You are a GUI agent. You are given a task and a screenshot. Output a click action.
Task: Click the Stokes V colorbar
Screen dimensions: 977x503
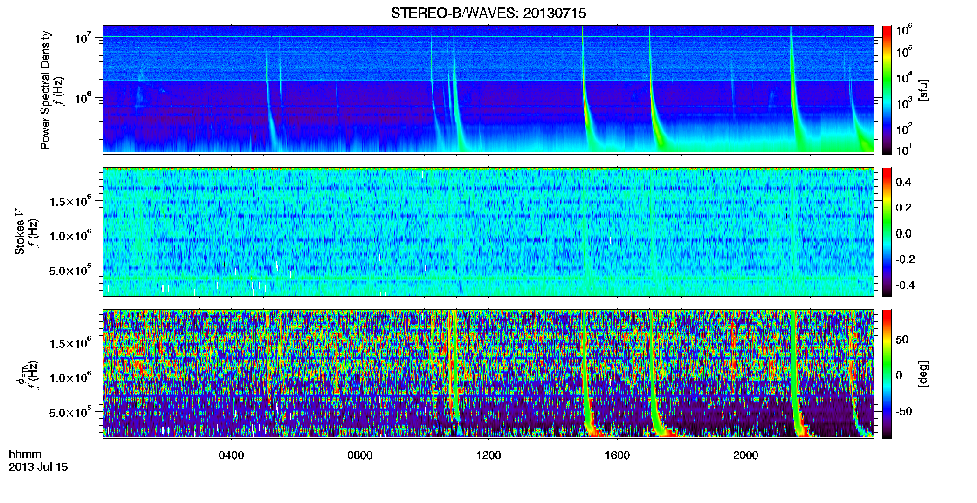tap(887, 232)
